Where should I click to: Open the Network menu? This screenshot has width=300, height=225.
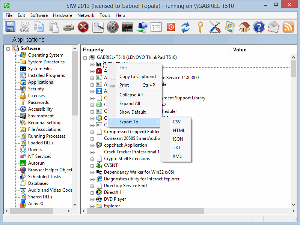(x=86, y=15)
